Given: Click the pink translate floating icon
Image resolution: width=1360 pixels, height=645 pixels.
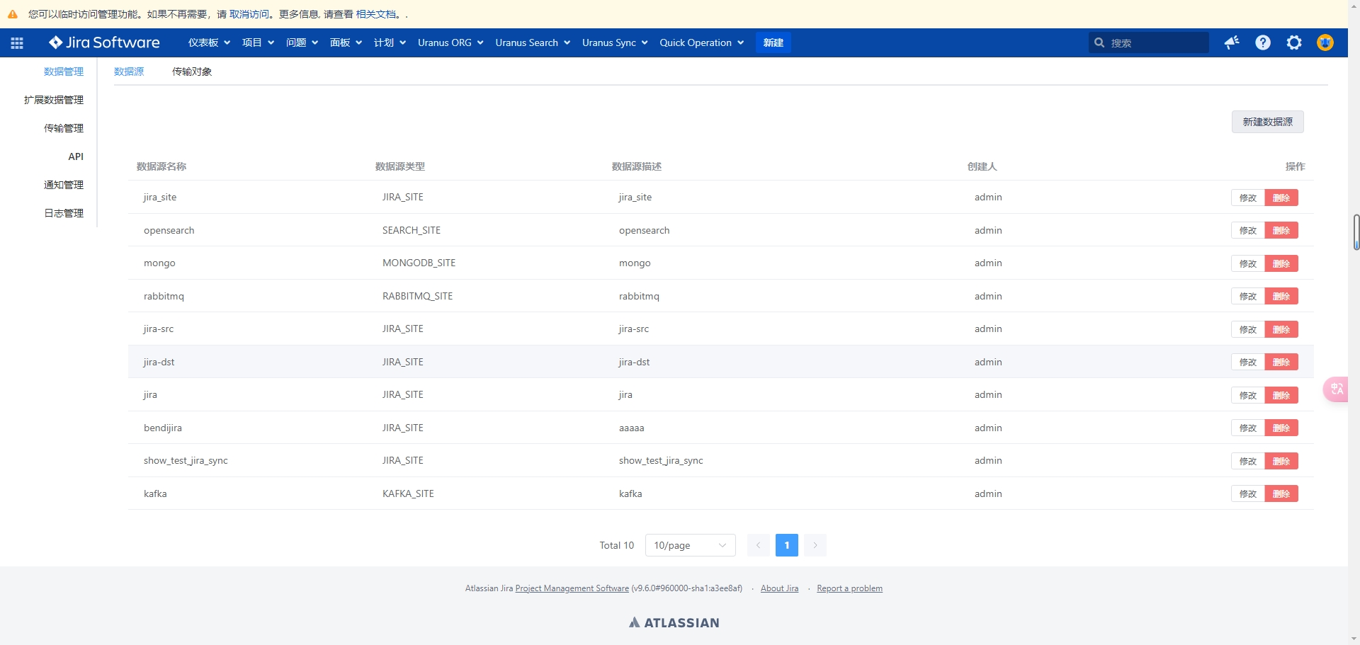Looking at the screenshot, I should point(1336,389).
